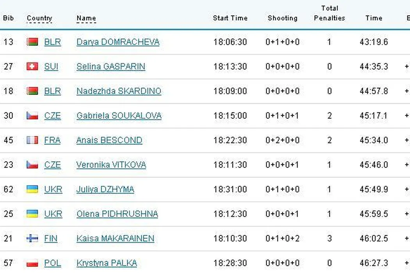Open Darya DOMRACHEVA athlete profile
This screenshot has height=273, width=410.
pos(118,42)
